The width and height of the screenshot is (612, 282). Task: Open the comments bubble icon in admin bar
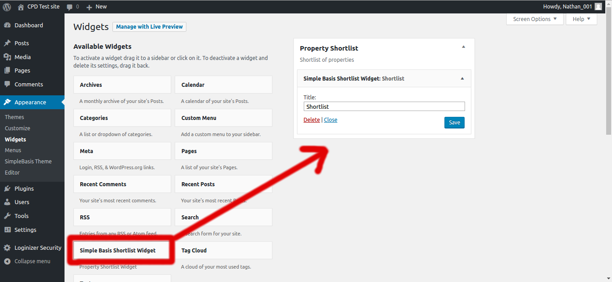[x=69, y=7]
